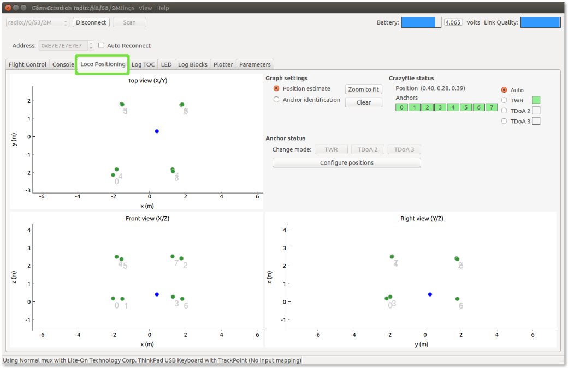Click the blue position dot in Right view
The height and width of the screenshot is (368, 568).
point(430,294)
